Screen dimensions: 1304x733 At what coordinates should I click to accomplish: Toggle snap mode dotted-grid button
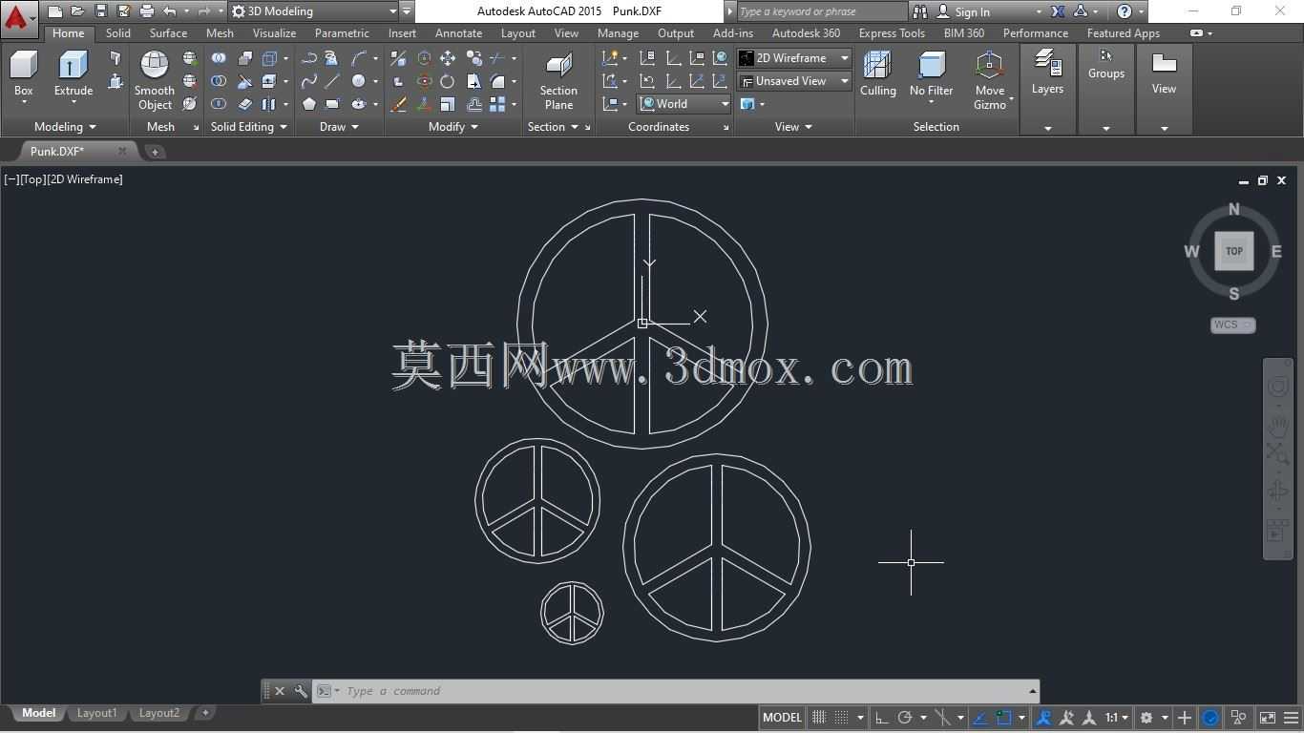[x=841, y=718]
